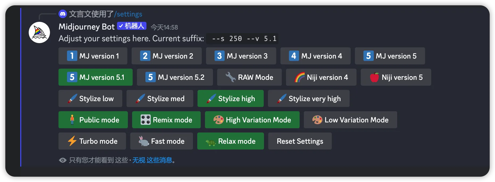This screenshot has width=495, height=182.
Task: Click the Midjourney Bot username
Action: click(x=87, y=27)
